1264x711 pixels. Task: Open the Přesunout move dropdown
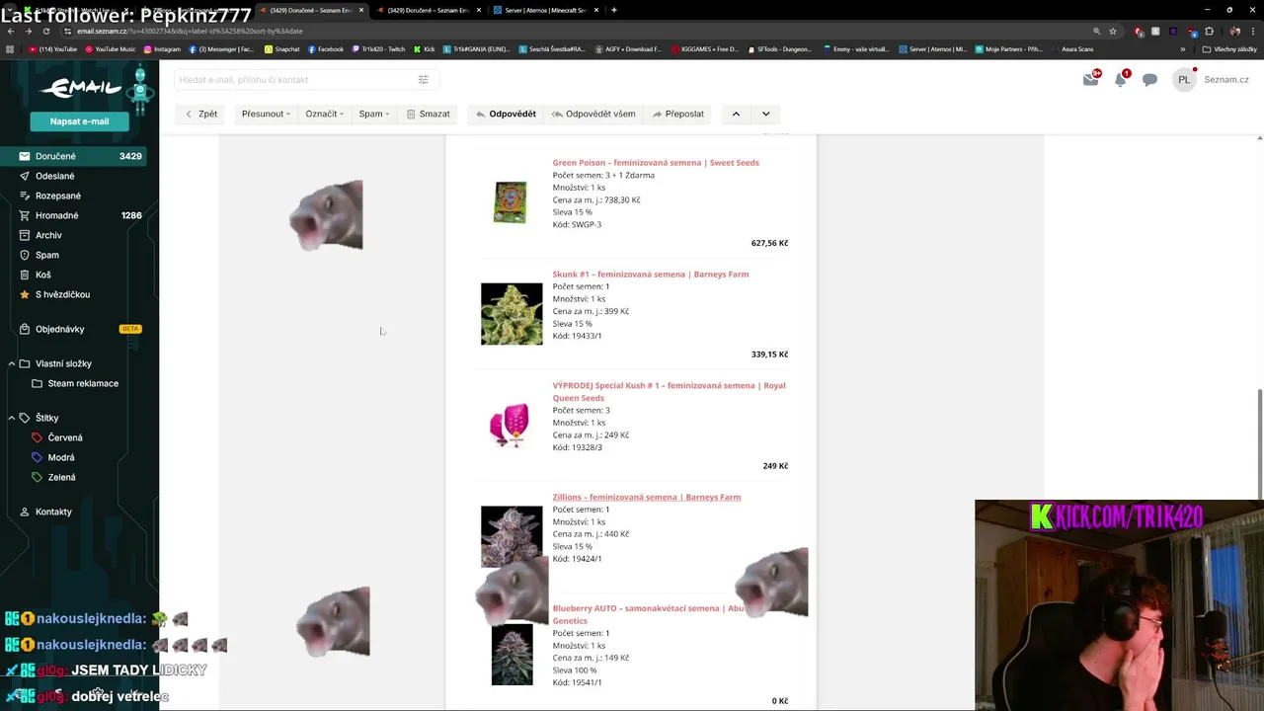coord(266,114)
